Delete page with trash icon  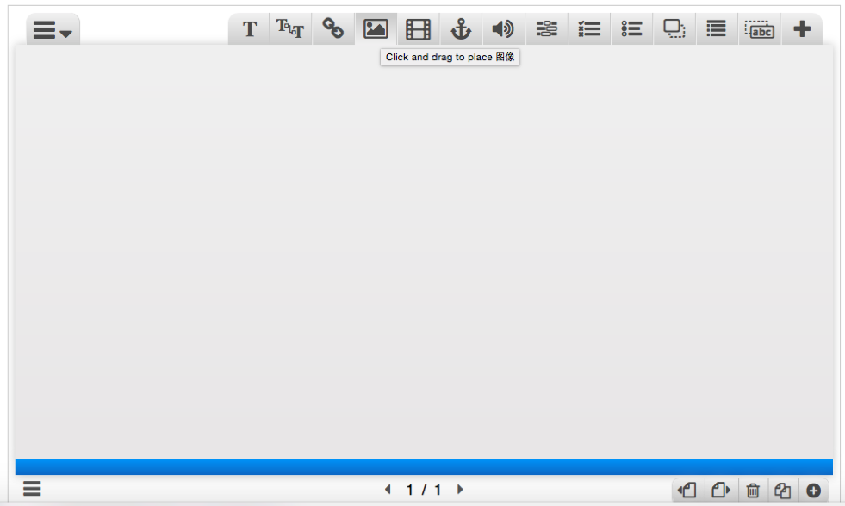[x=753, y=491]
